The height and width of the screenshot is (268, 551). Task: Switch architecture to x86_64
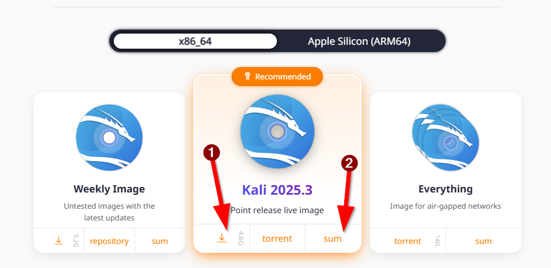[x=195, y=41]
